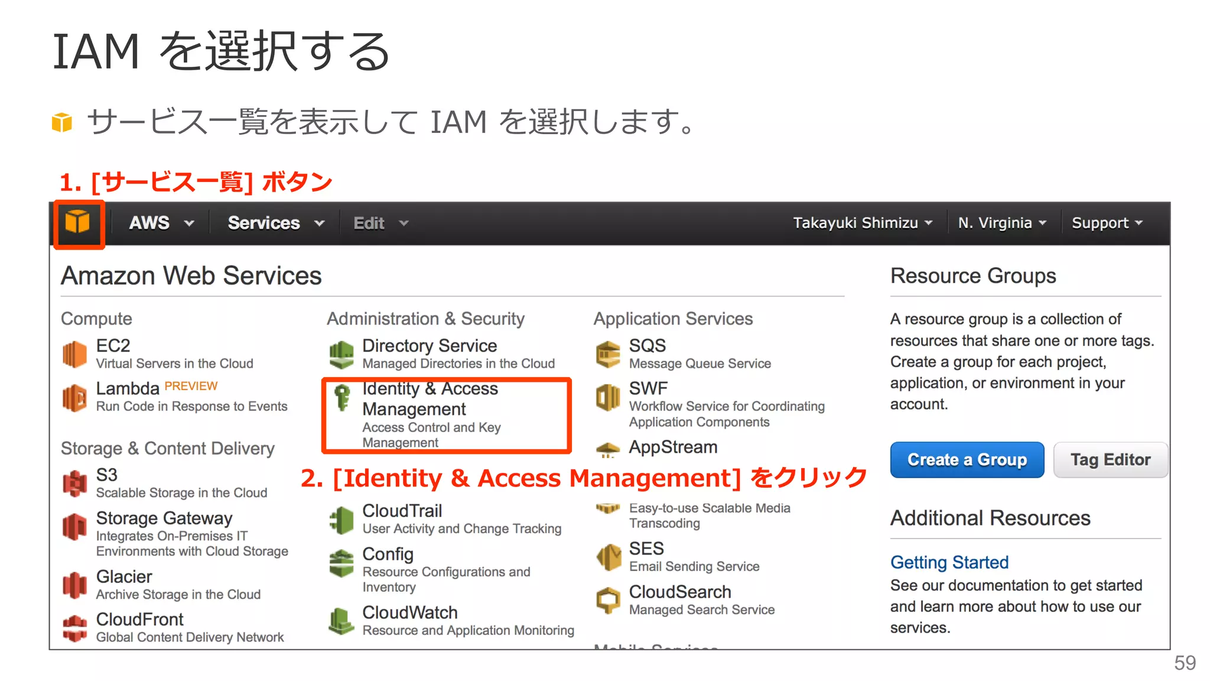This screenshot has height=681, width=1210.
Task: Expand the Services dropdown menu
Action: pos(276,223)
